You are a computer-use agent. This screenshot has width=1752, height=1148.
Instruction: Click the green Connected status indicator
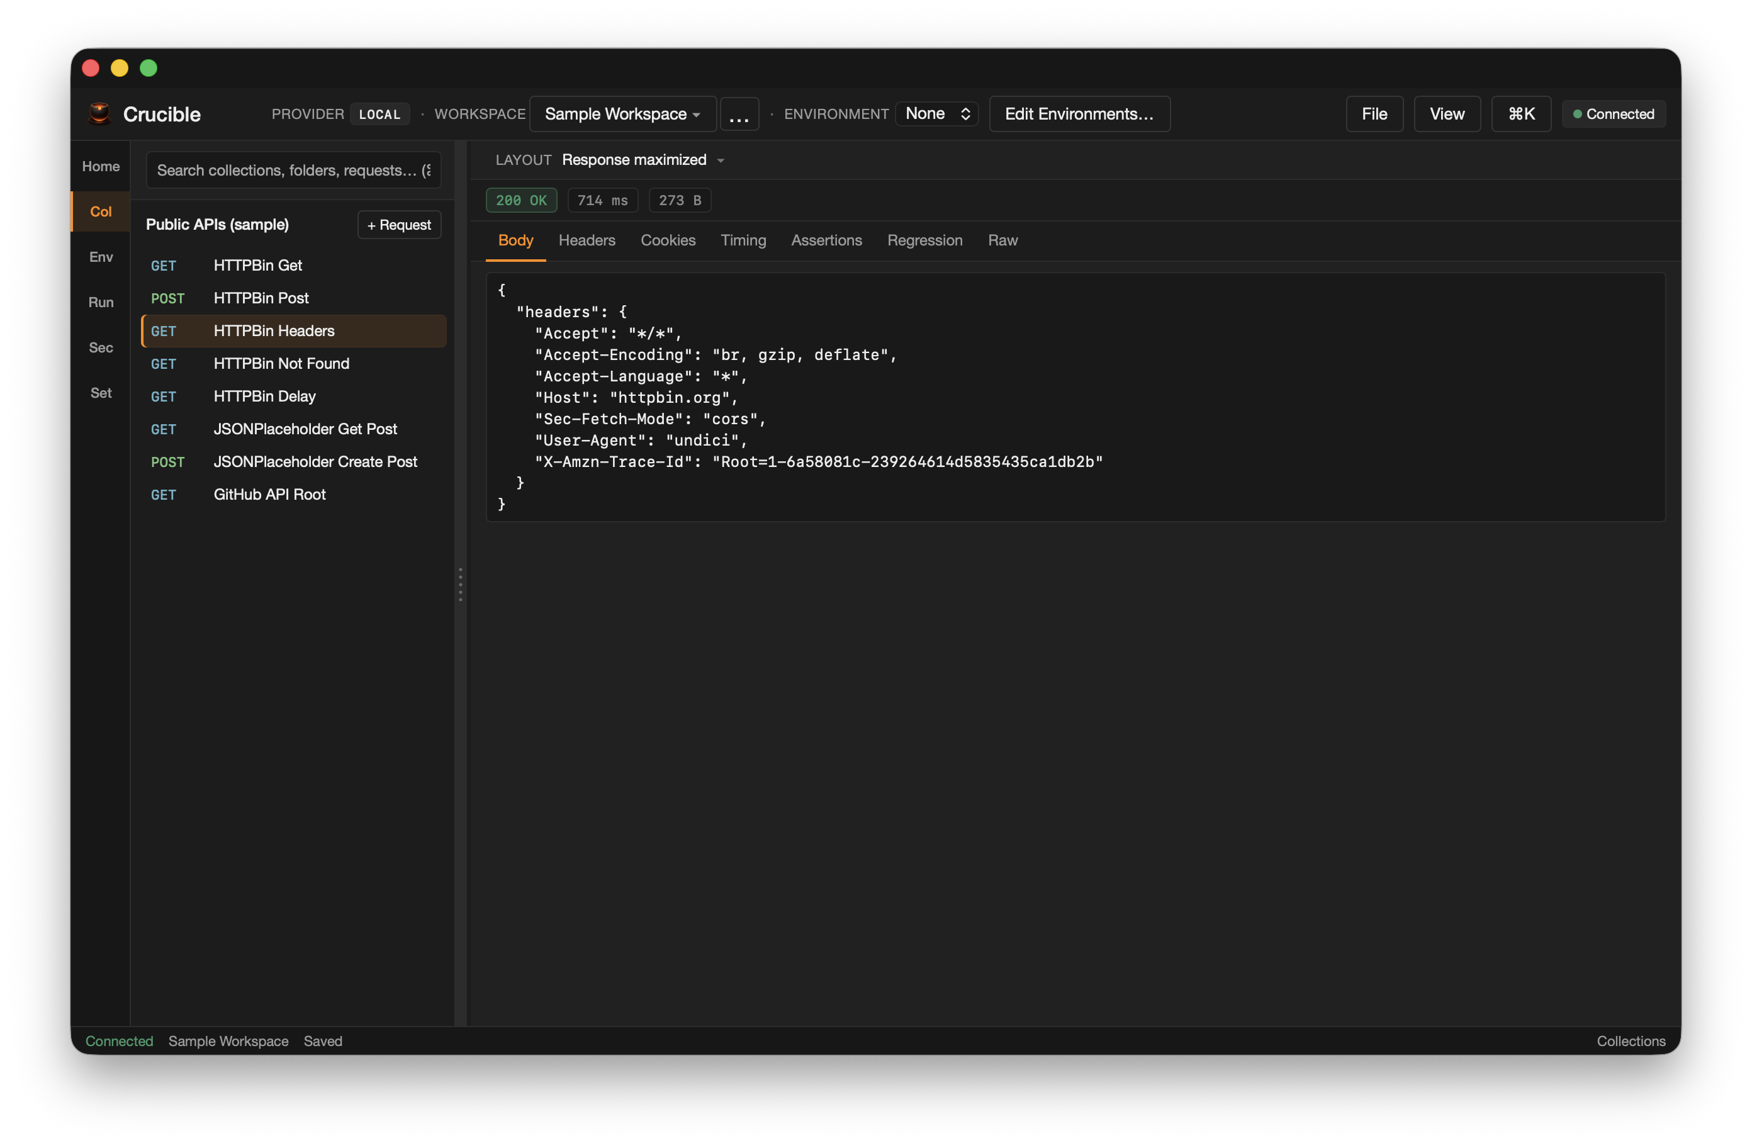pyautogui.click(x=1614, y=114)
